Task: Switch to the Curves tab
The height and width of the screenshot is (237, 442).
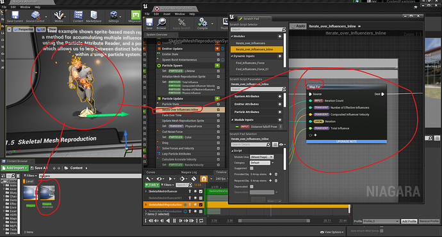Action: pyautogui.click(x=151, y=172)
